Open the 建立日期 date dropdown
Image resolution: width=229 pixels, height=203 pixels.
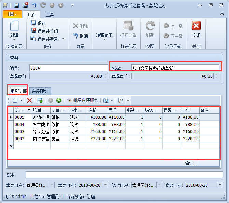coord(105,185)
